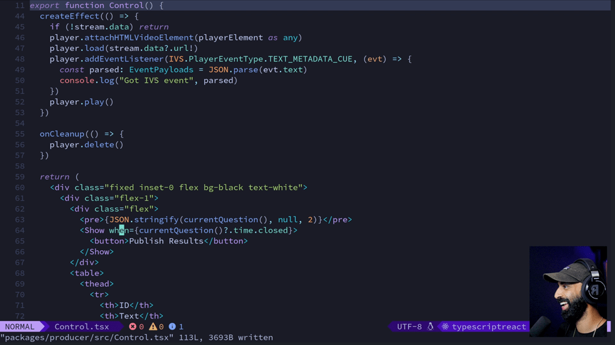Click the 'Show' tag on line 64
The width and height of the screenshot is (615, 345).
pos(94,230)
